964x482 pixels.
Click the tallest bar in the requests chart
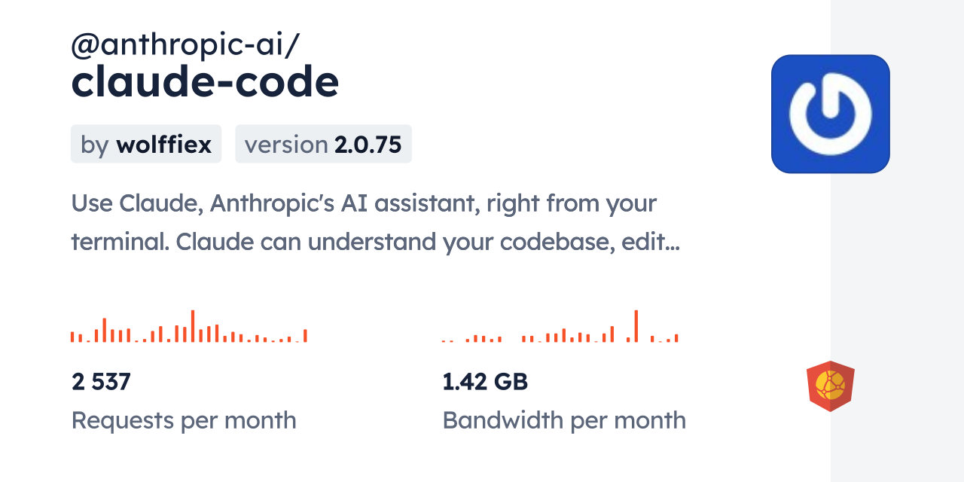(x=193, y=326)
